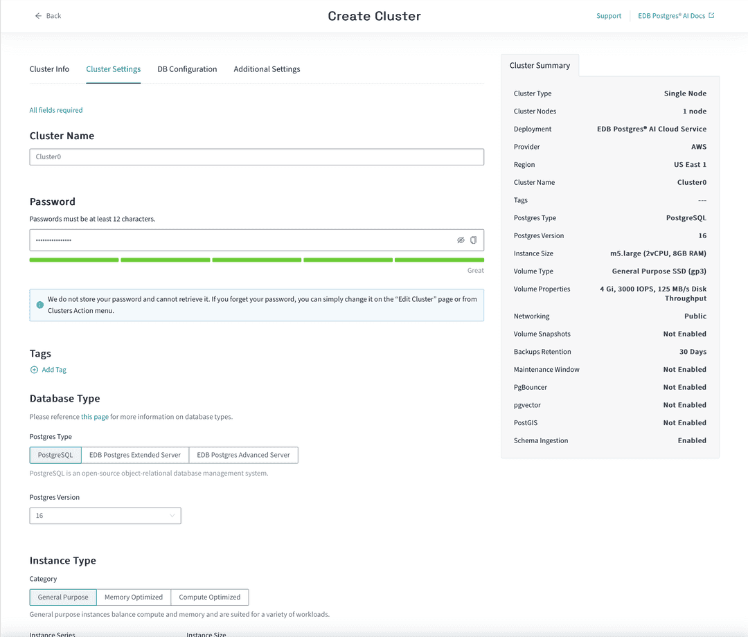The width and height of the screenshot is (748, 637).
Task: Click 'Passwords must be at least 12 characters' text
Action: pyautogui.click(x=93, y=219)
